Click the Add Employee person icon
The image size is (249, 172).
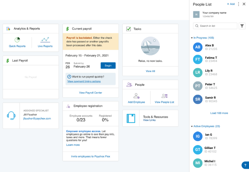[136, 96]
